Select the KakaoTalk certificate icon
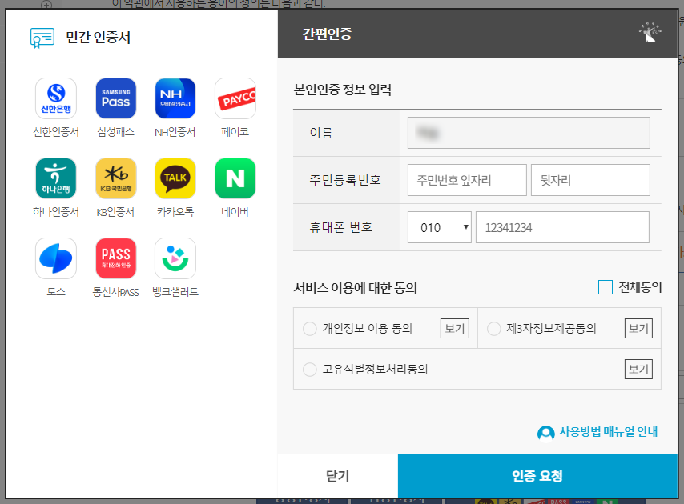The height and width of the screenshot is (504, 684). tap(175, 178)
